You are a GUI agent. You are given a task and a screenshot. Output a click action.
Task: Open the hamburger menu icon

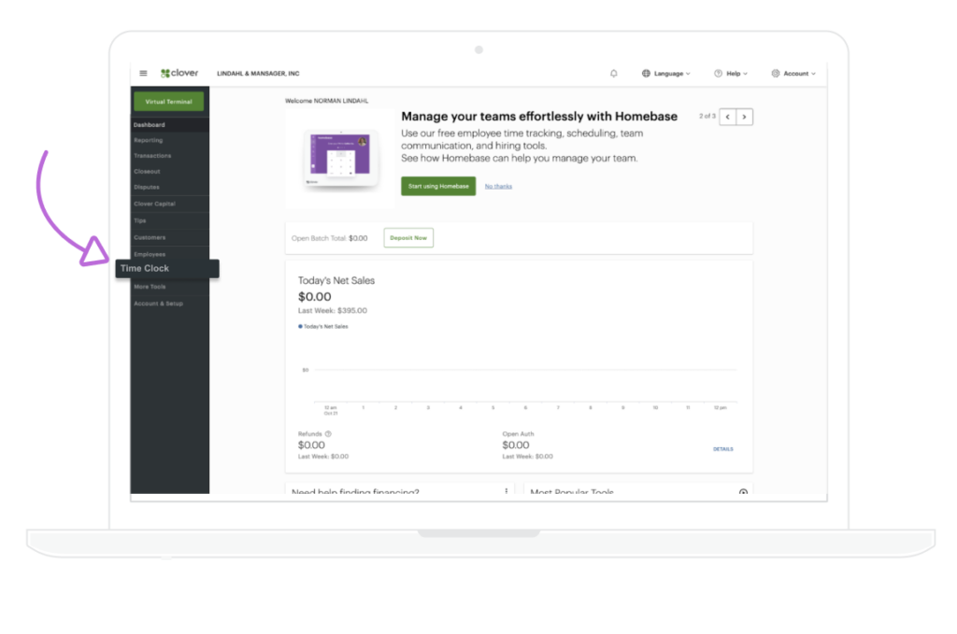[x=143, y=74]
